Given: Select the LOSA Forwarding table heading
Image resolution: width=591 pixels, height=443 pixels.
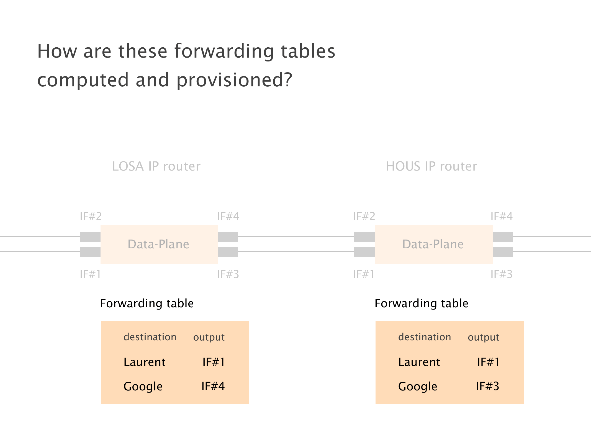Looking at the screenshot, I should 147,303.
